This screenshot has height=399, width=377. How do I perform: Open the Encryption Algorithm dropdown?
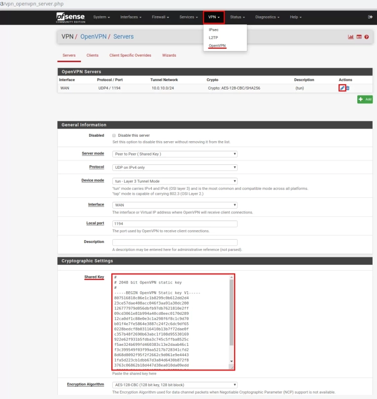(x=175, y=385)
